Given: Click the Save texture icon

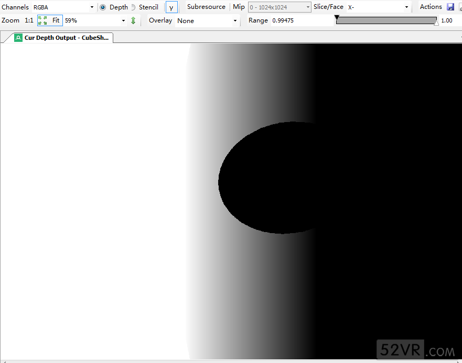Looking at the screenshot, I should pos(450,7).
